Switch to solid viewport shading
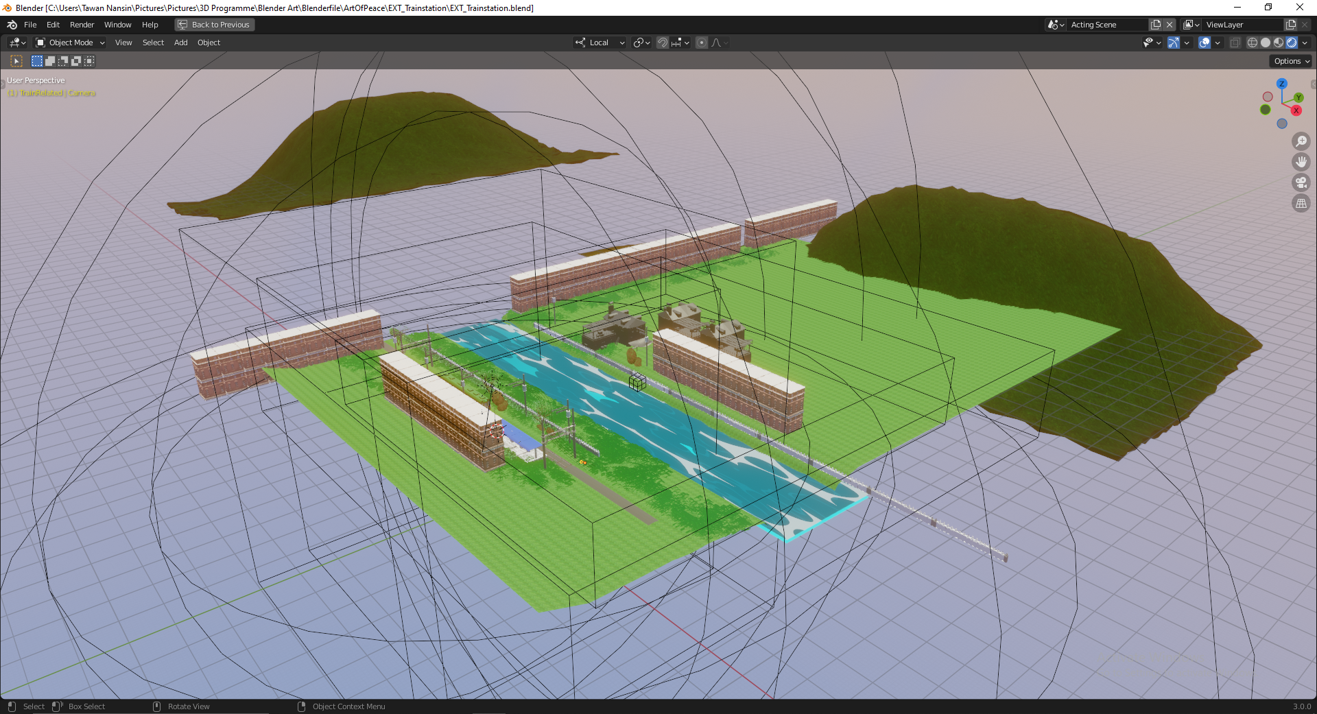The height and width of the screenshot is (714, 1317). click(x=1266, y=43)
